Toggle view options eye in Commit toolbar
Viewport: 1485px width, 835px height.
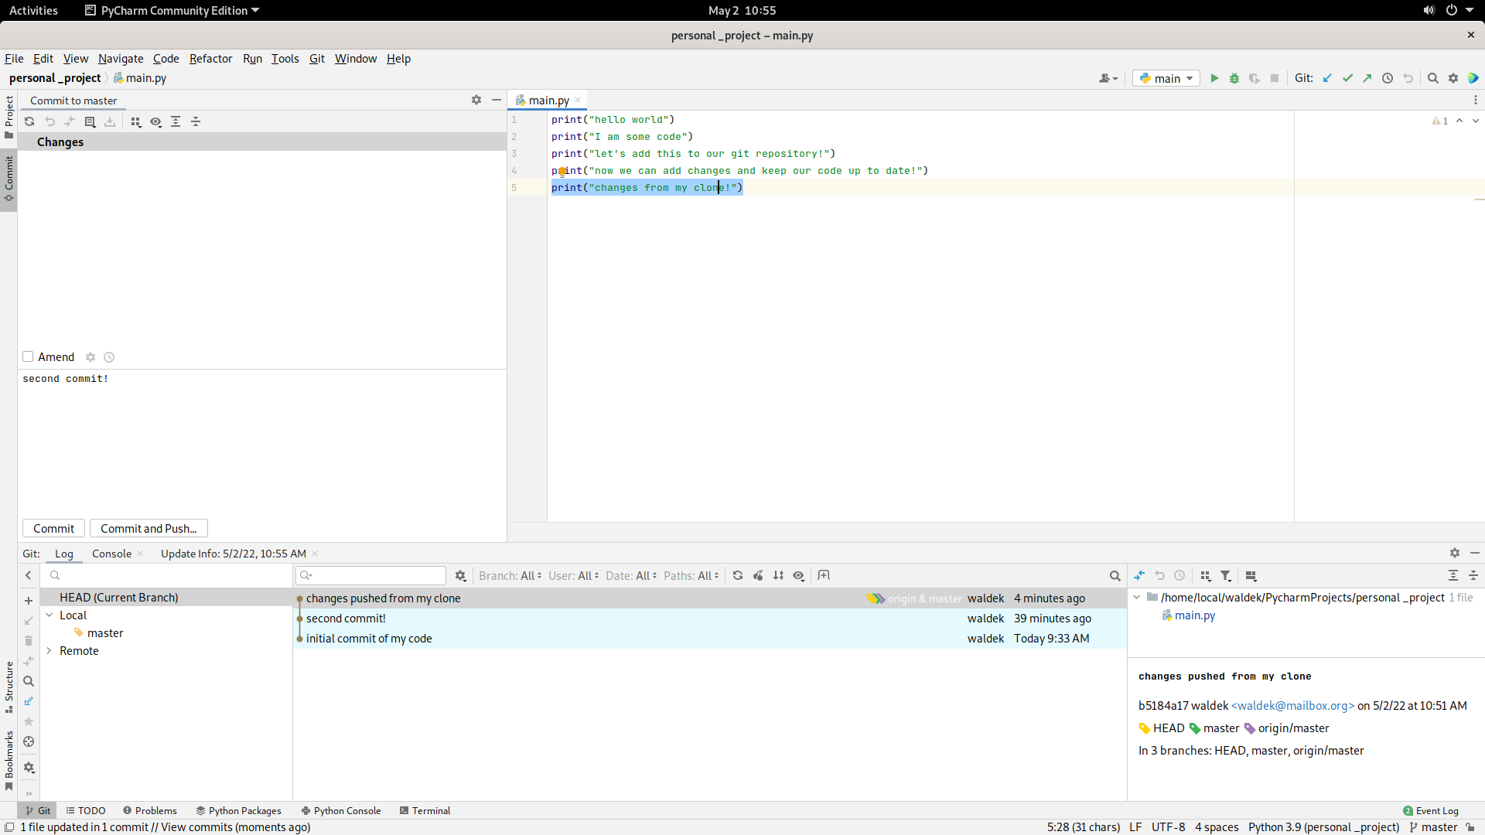155,121
